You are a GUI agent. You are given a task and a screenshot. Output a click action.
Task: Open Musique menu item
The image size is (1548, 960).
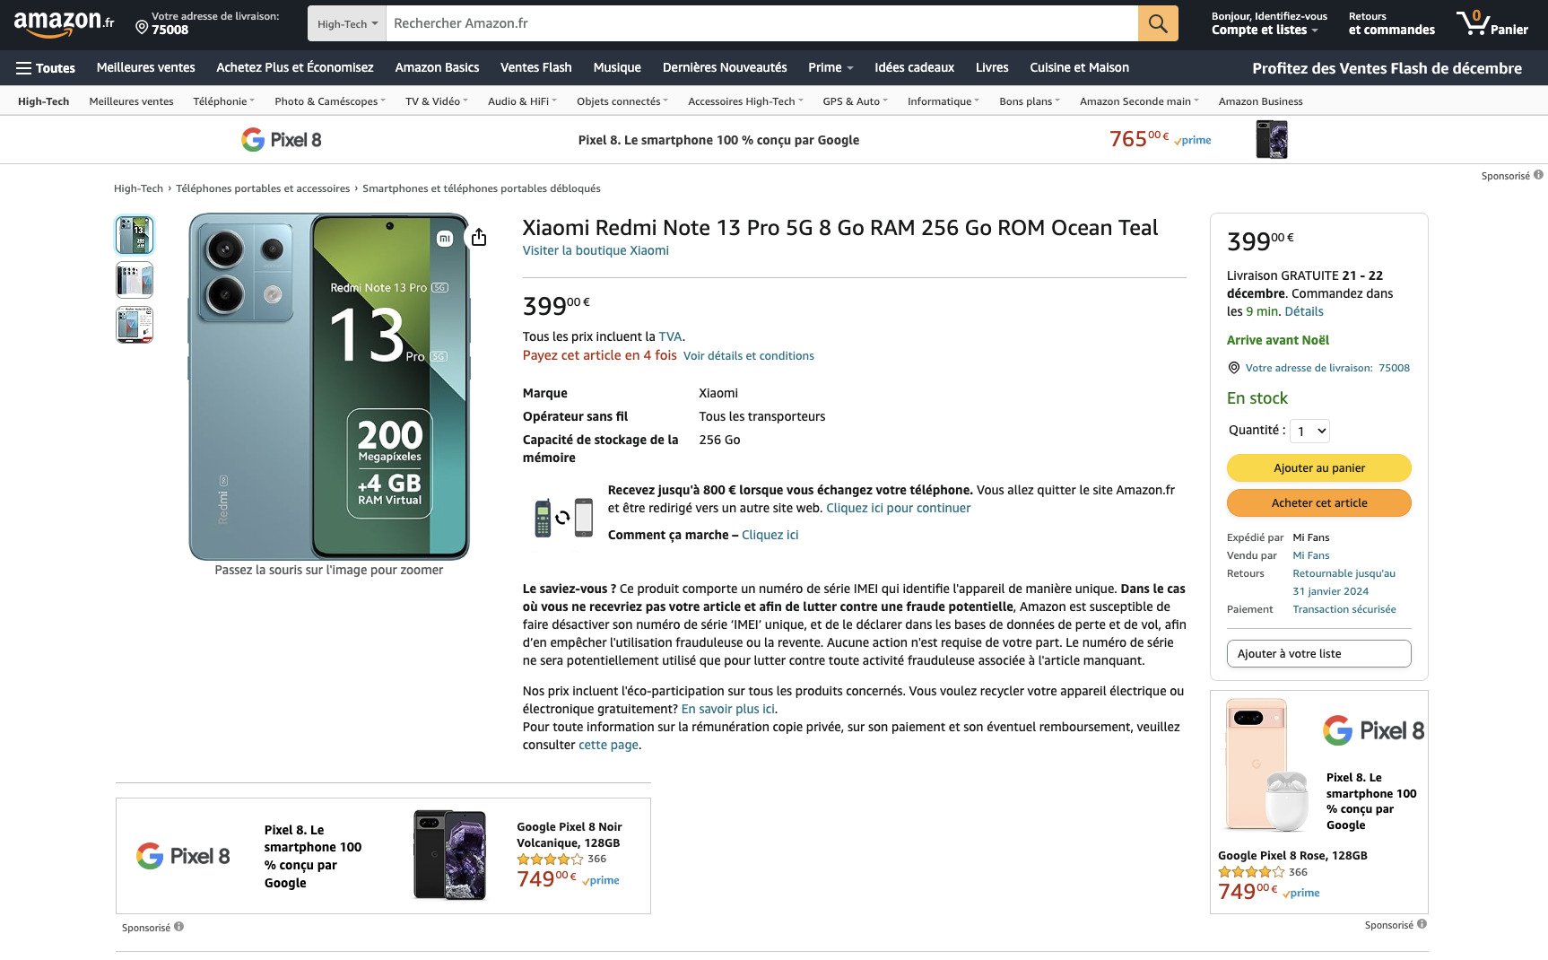point(617,68)
